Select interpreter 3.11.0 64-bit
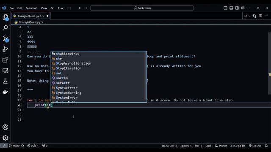This screenshot has height=152, width=271. point(238,146)
